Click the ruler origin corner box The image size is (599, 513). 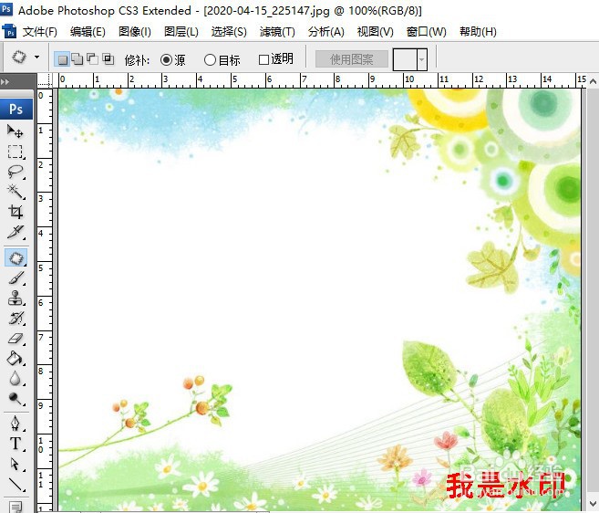(x=45, y=80)
